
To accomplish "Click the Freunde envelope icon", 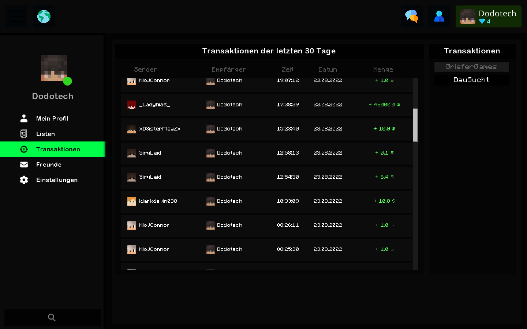I will 24,164.
